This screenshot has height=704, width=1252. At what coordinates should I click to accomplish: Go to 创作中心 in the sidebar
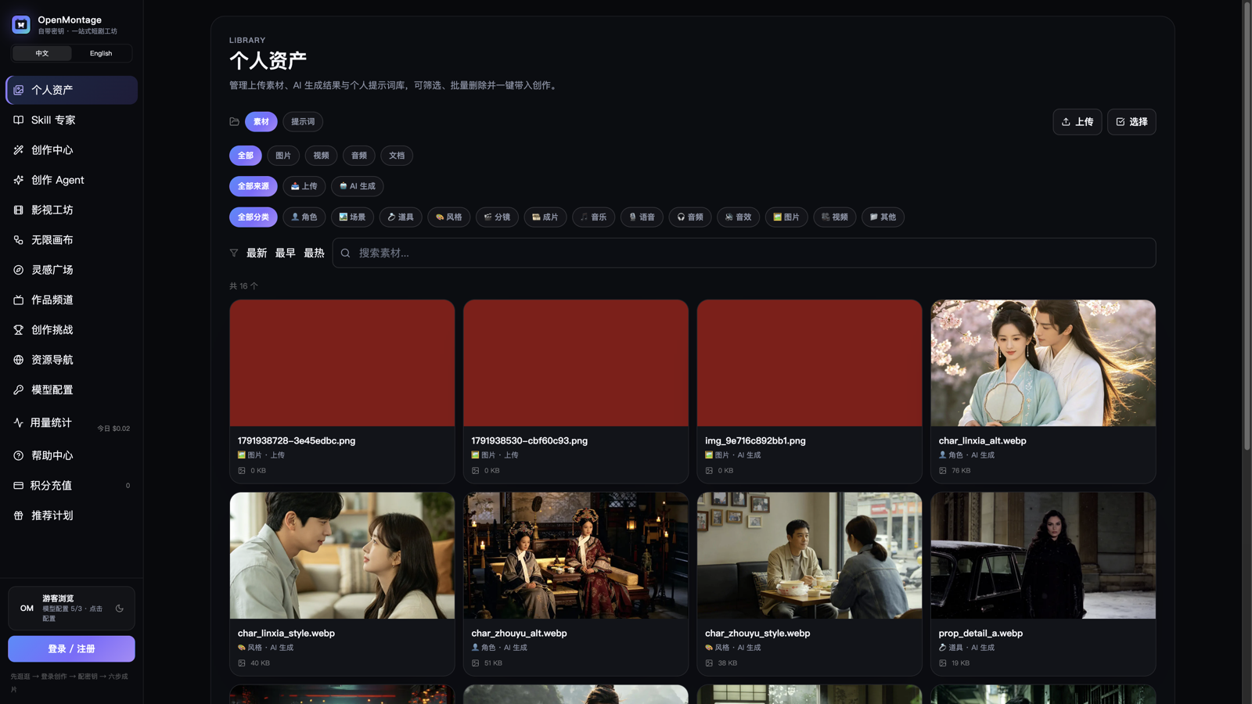point(71,150)
